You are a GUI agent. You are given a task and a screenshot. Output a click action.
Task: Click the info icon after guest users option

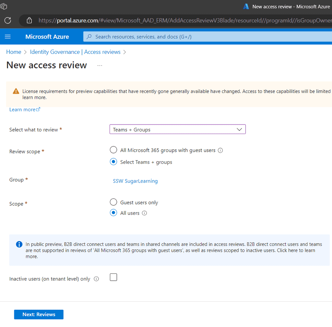pos(220,150)
